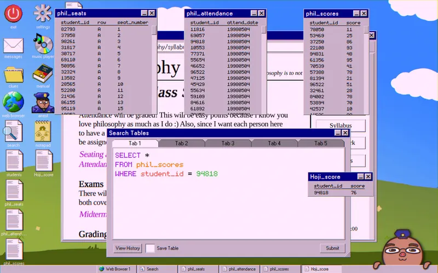Select Hoji_score in the taskbar
This screenshot has height=273, width=438.
point(321,269)
